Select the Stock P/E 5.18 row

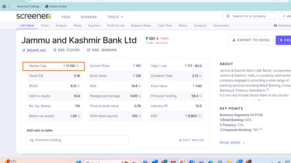click(54, 76)
